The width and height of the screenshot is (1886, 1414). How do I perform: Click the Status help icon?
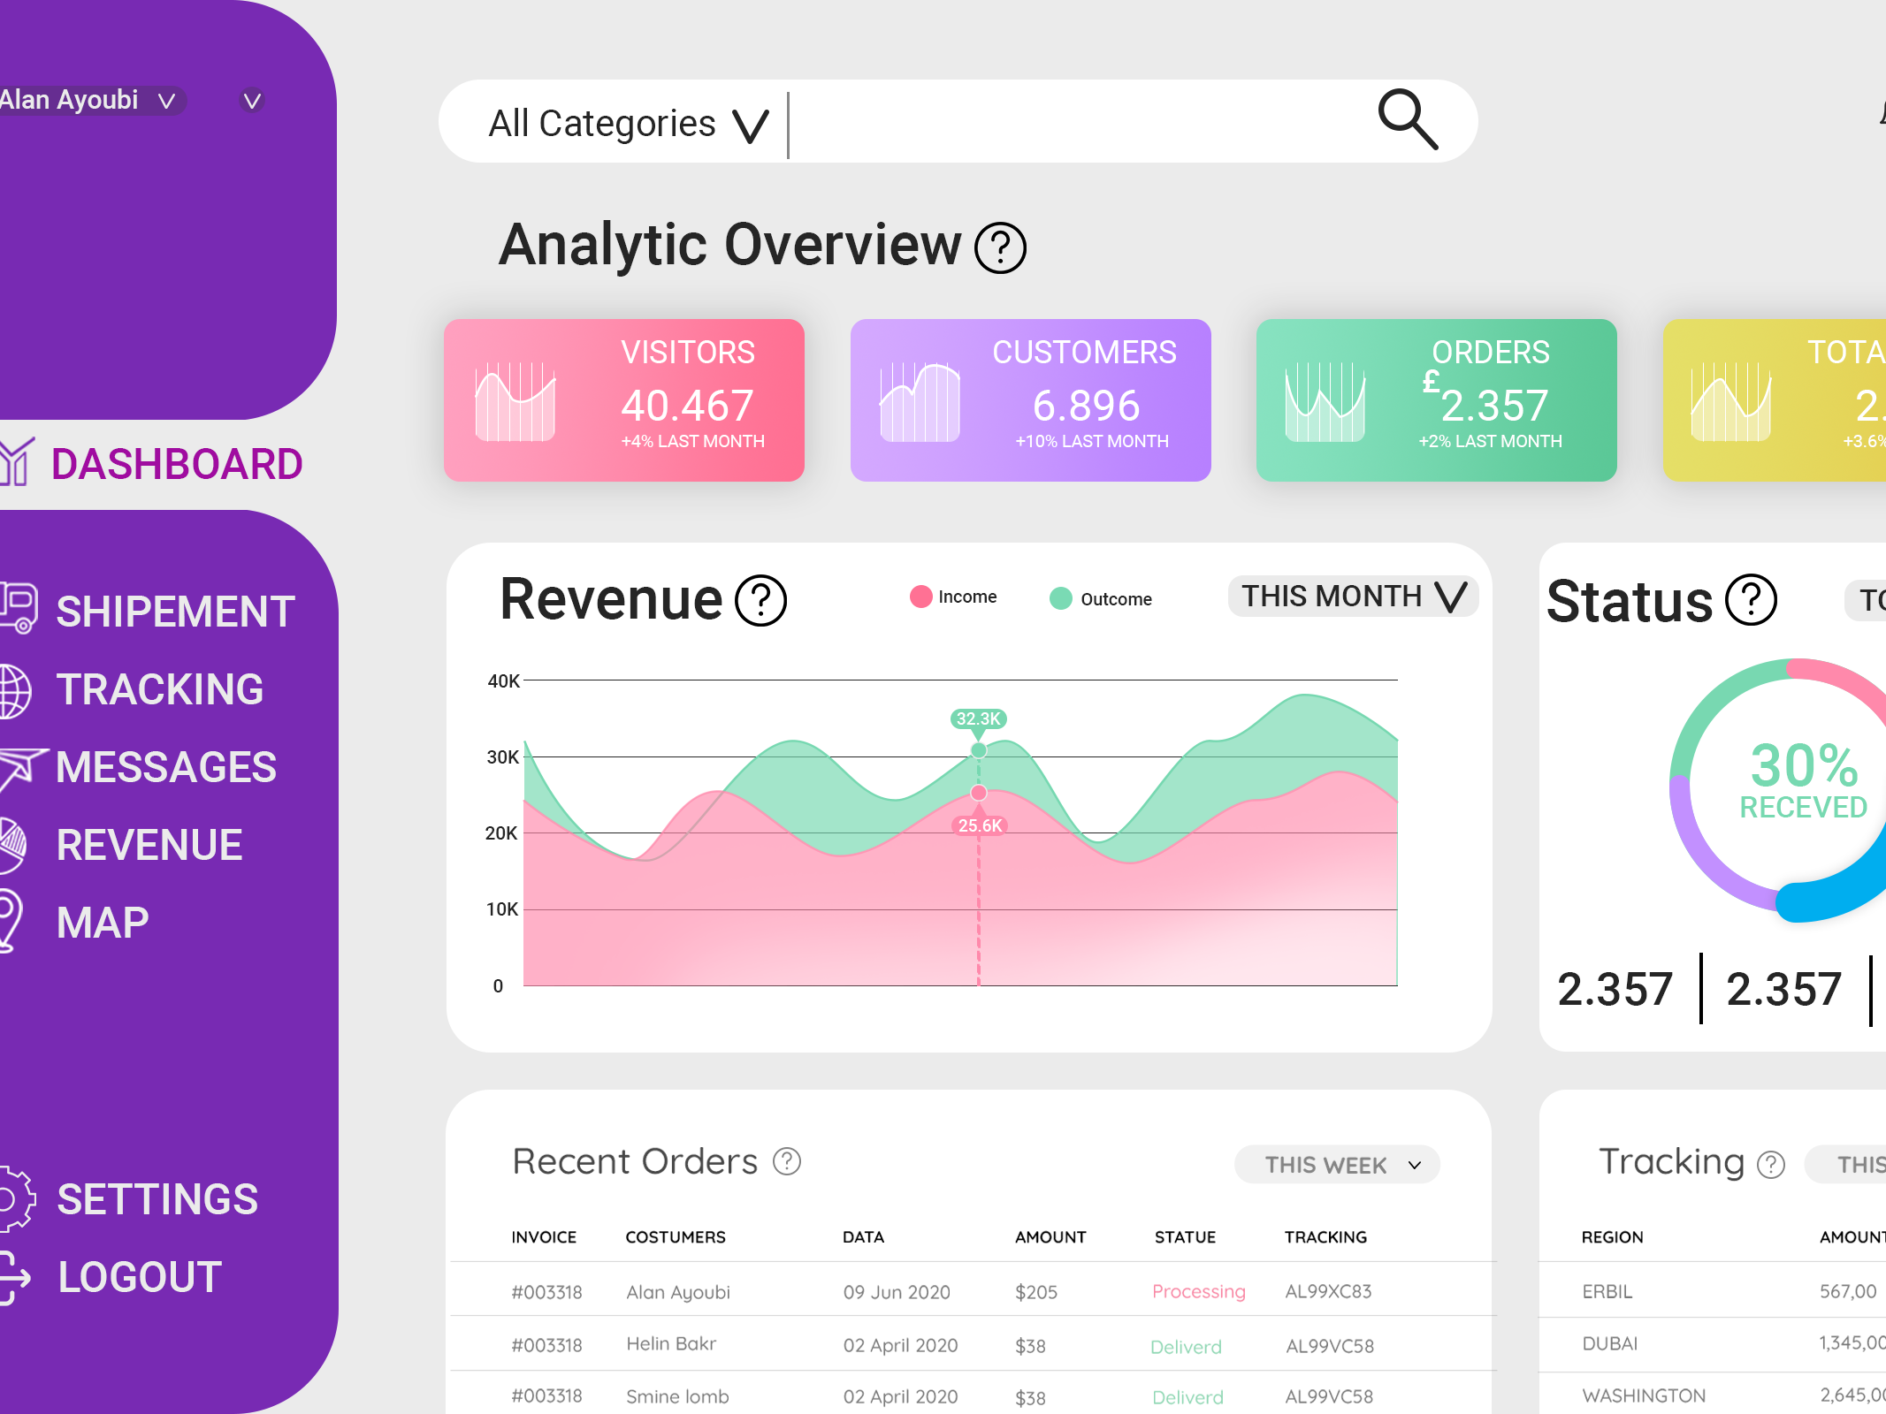tap(1752, 600)
